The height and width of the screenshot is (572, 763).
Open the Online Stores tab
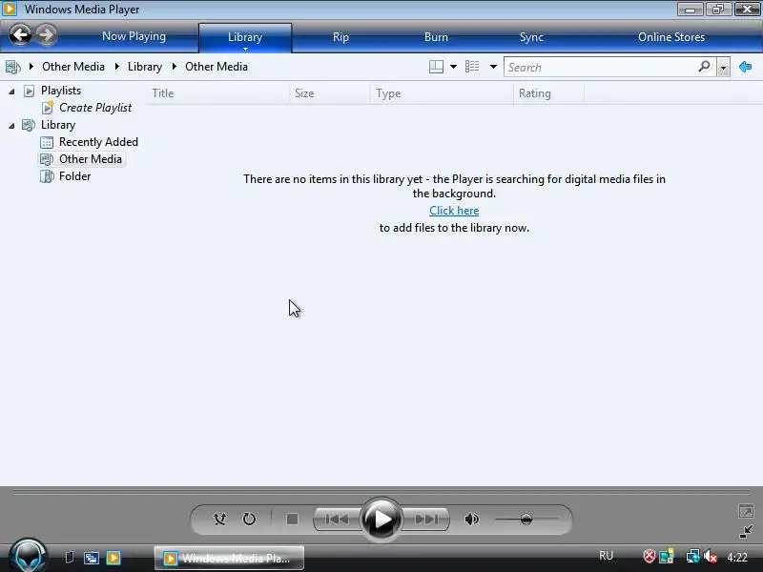[671, 37]
